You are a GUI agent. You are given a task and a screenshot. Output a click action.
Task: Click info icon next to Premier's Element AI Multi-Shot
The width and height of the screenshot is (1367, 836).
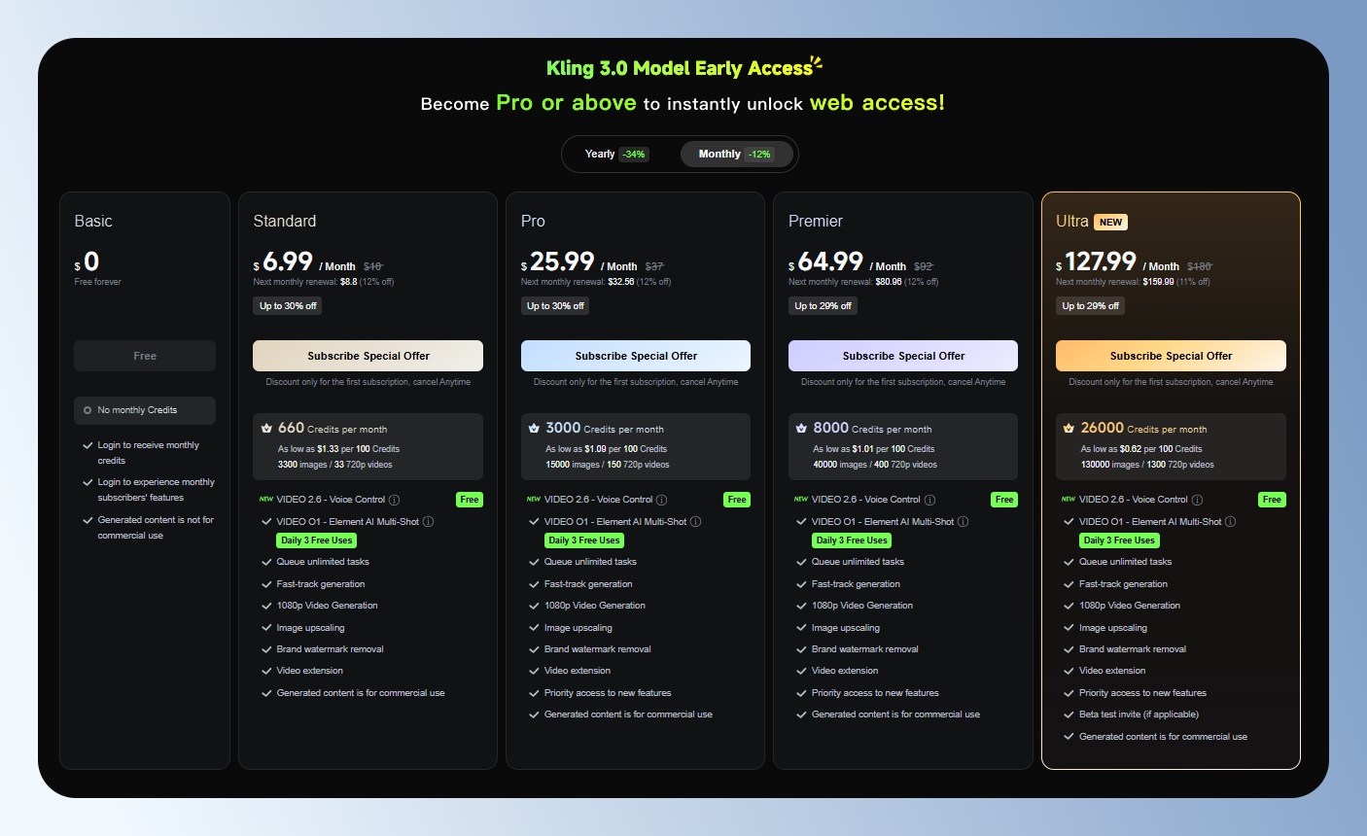tap(963, 522)
